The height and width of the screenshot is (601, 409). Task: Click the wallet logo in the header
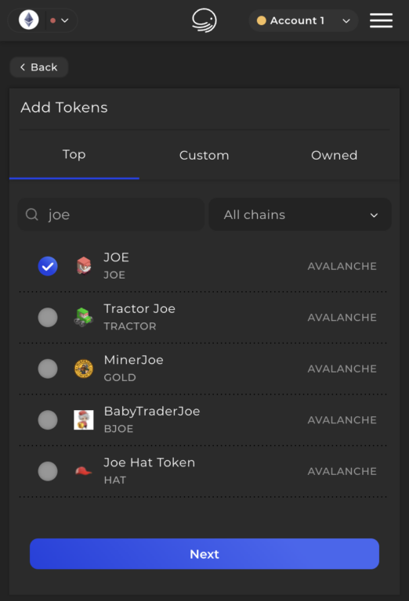[204, 20]
